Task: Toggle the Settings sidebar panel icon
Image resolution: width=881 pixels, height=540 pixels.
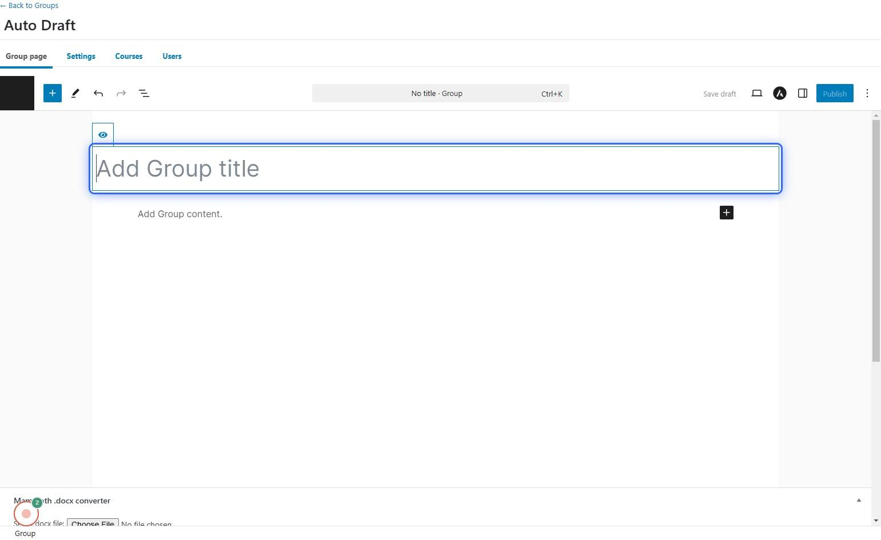Action: tap(802, 93)
